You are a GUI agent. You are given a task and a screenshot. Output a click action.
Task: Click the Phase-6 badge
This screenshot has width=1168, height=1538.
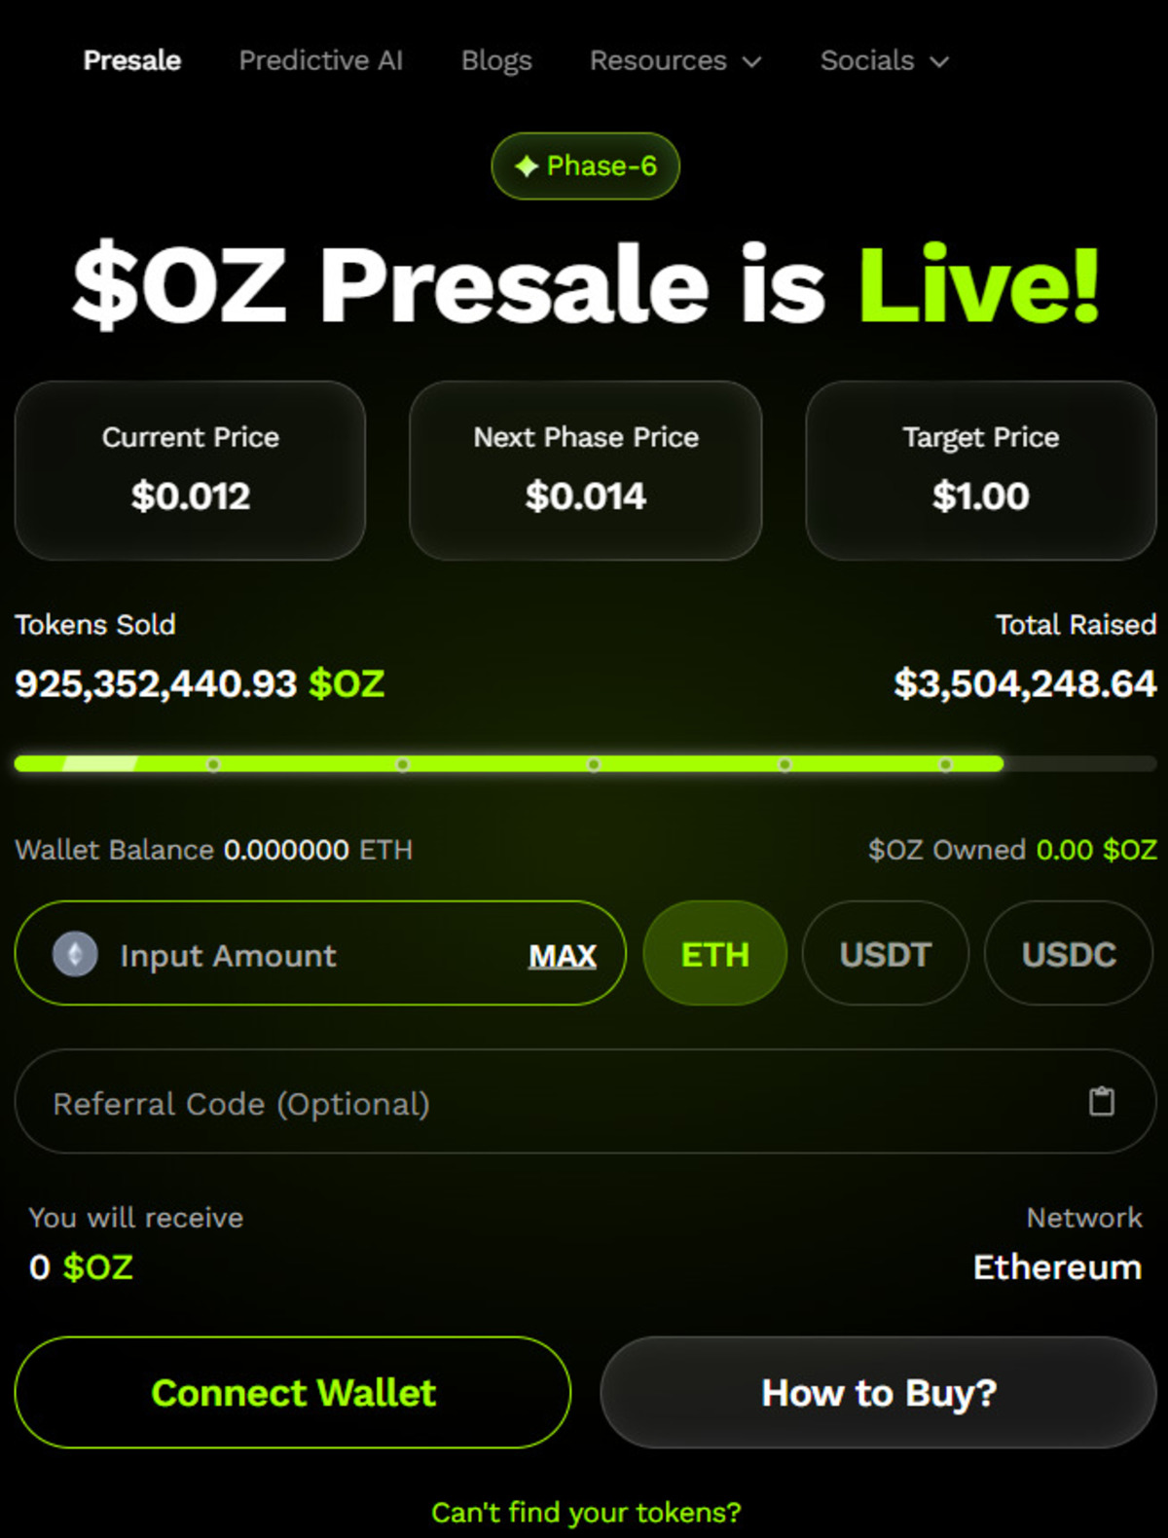tap(586, 166)
